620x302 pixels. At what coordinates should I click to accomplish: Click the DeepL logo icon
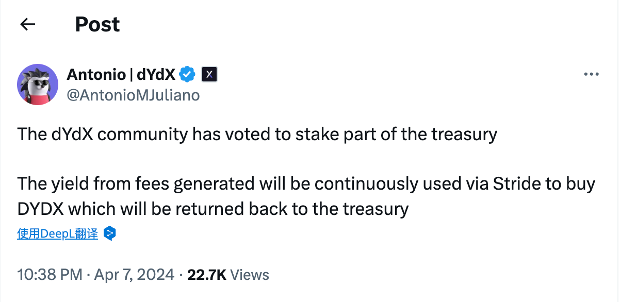(x=109, y=233)
